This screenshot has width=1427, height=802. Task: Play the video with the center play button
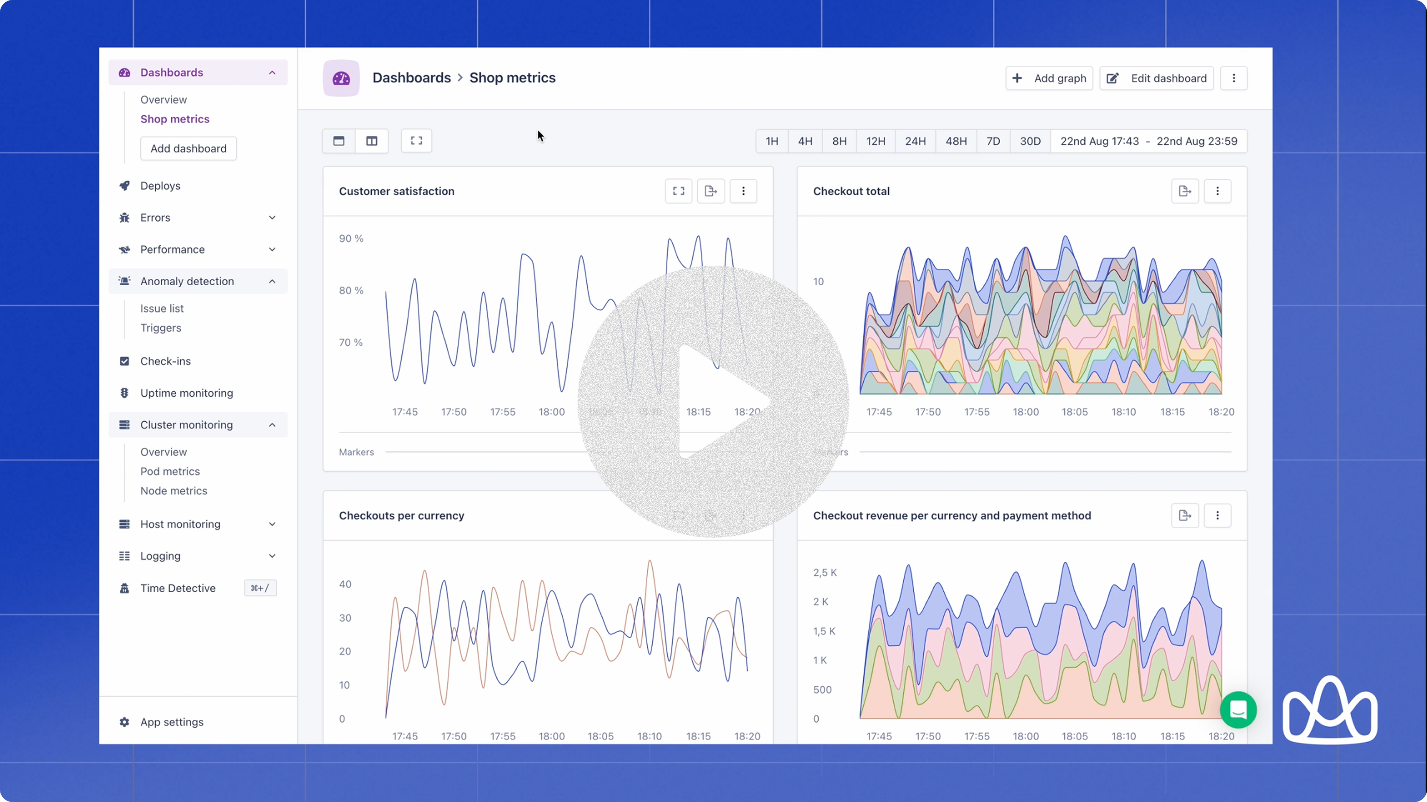pos(713,401)
